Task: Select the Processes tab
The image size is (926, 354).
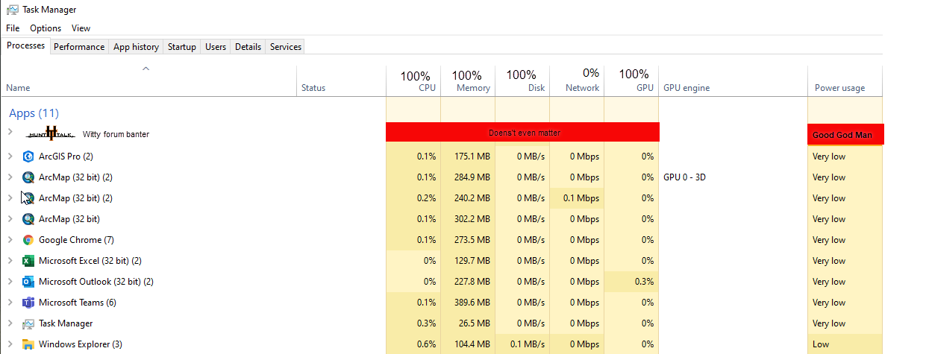Action: [26, 45]
